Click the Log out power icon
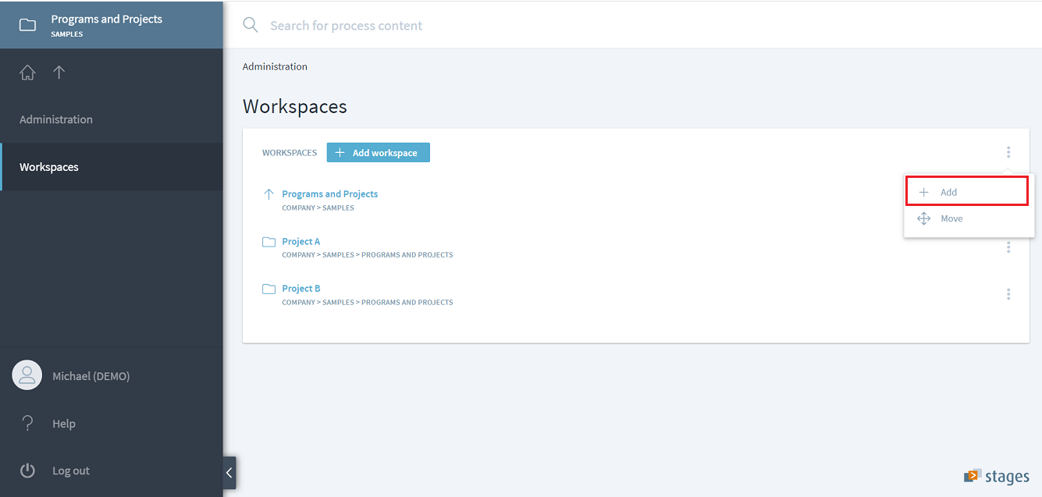 (27, 470)
